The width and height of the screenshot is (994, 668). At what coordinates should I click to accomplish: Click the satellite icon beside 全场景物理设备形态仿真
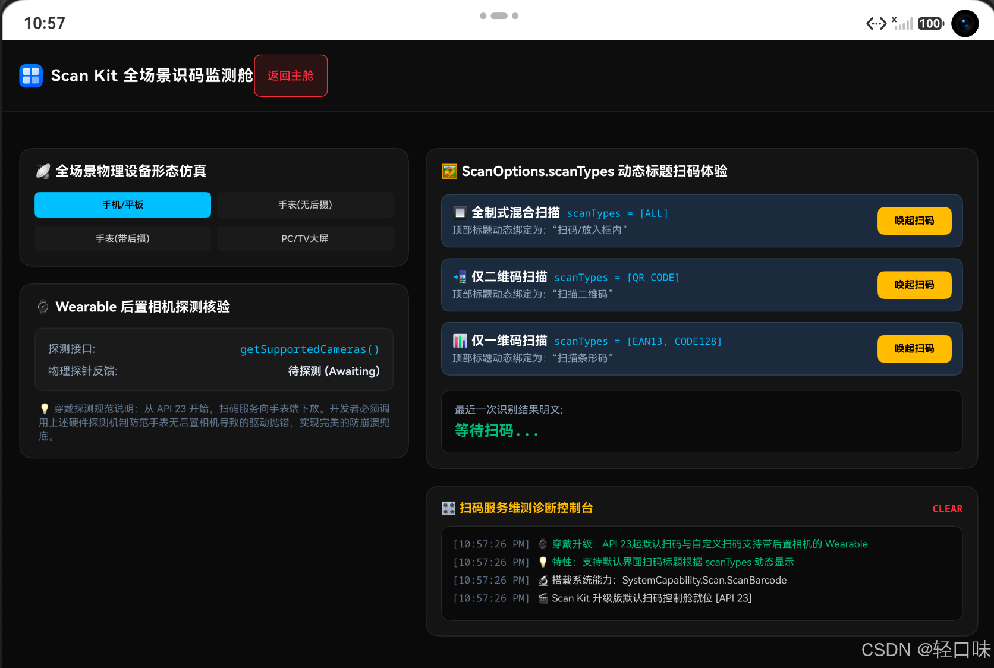pyautogui.click(x=43, y=171)
